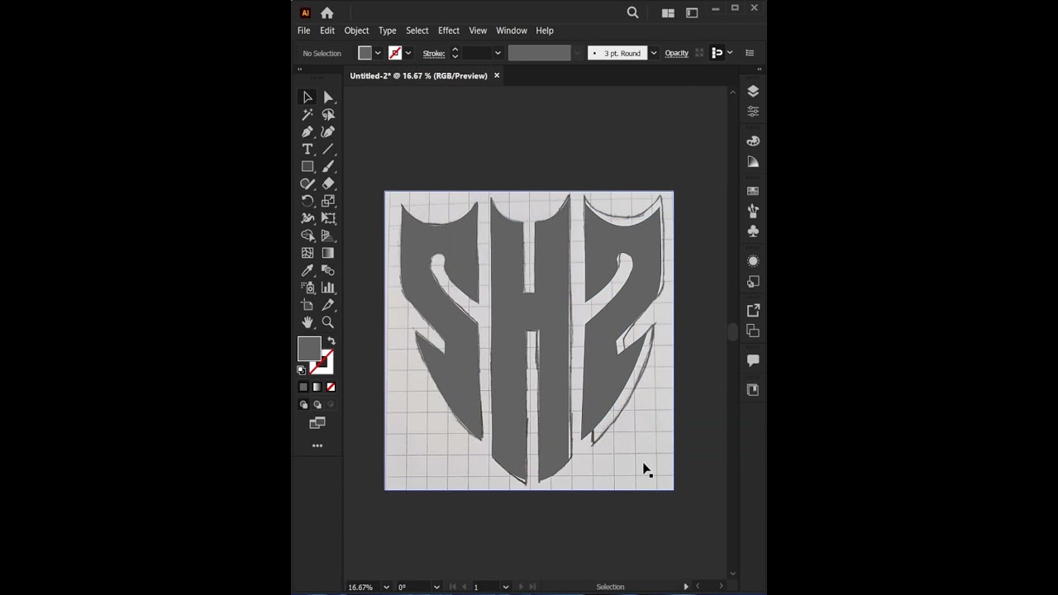
Task: Open the Window menu
Action: [x=512, y=31]
